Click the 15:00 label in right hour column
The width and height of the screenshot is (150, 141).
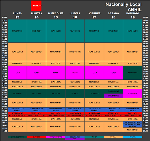pyautogui.click(x=145, y=90)
